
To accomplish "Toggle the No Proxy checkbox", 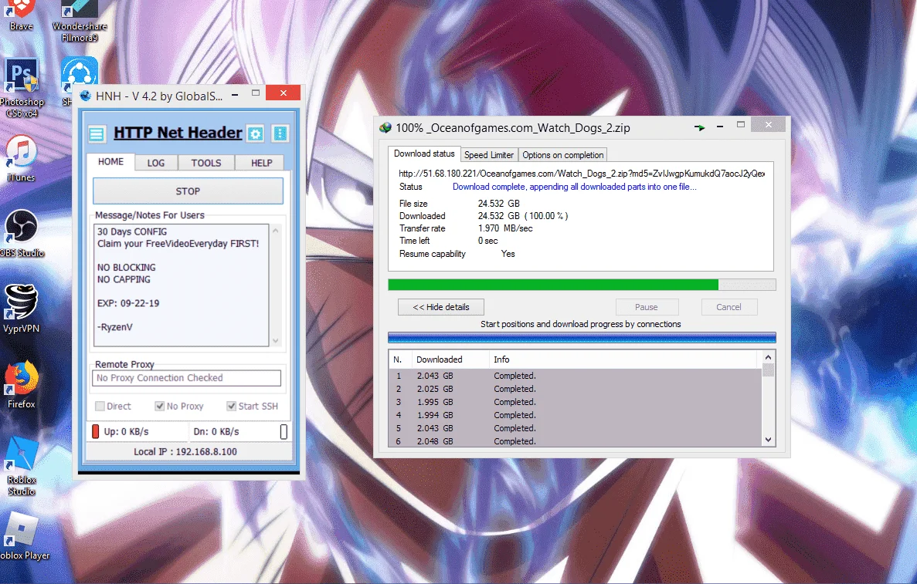I will (x=159, y=406).
